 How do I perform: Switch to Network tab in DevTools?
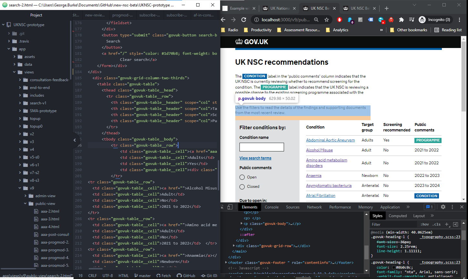click(x=314, y=207)
